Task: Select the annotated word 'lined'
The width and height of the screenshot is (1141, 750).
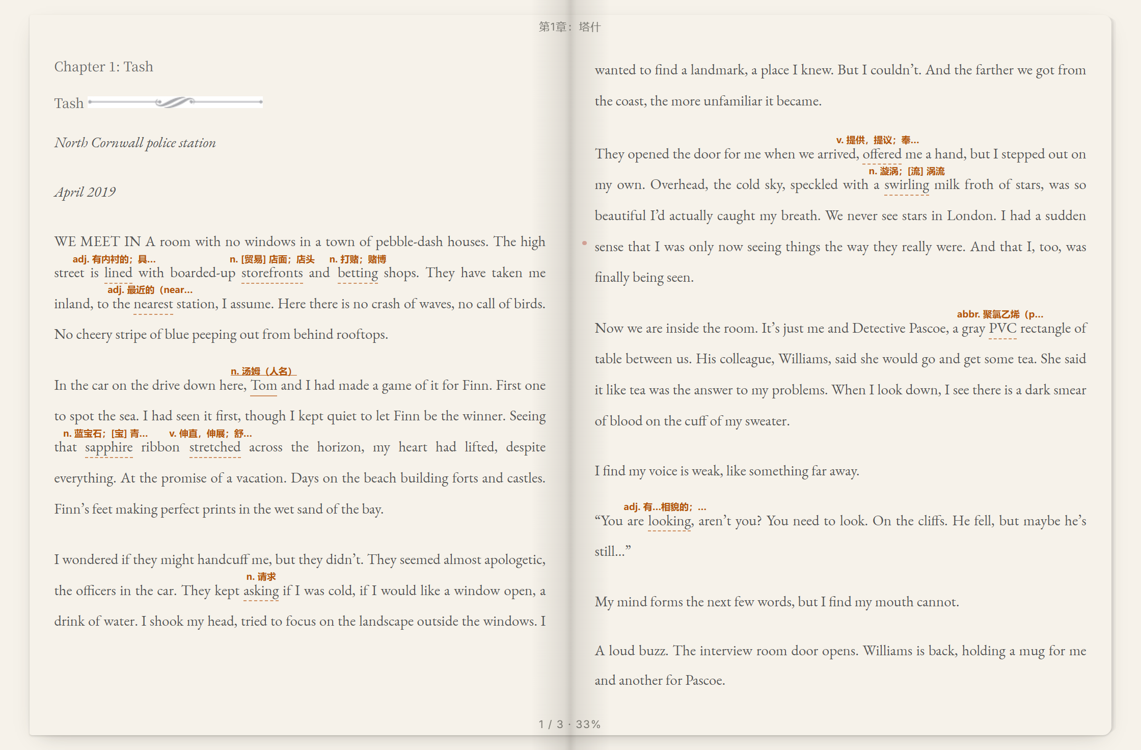Action: point(118,273)
